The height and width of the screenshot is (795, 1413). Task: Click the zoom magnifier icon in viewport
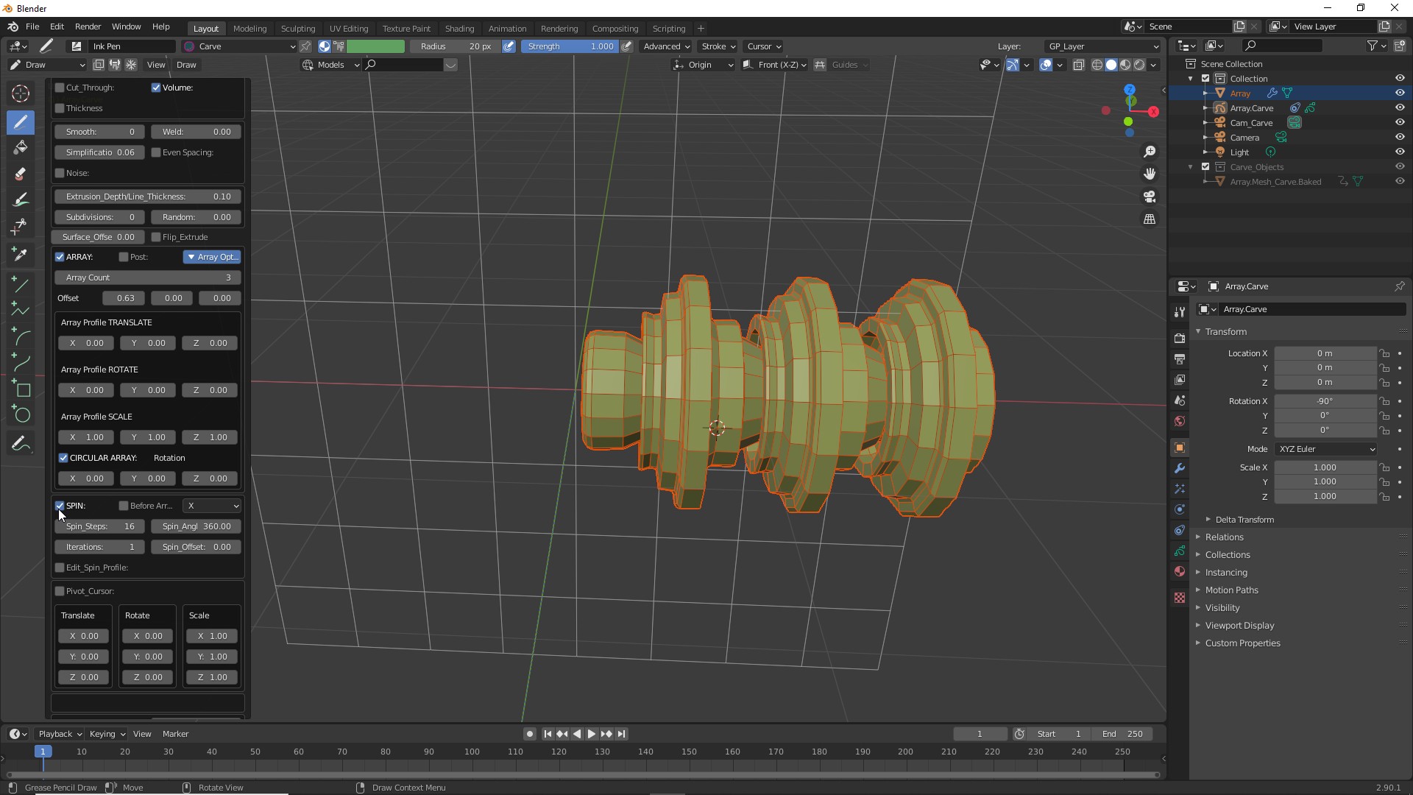(x=1150, y=152)
